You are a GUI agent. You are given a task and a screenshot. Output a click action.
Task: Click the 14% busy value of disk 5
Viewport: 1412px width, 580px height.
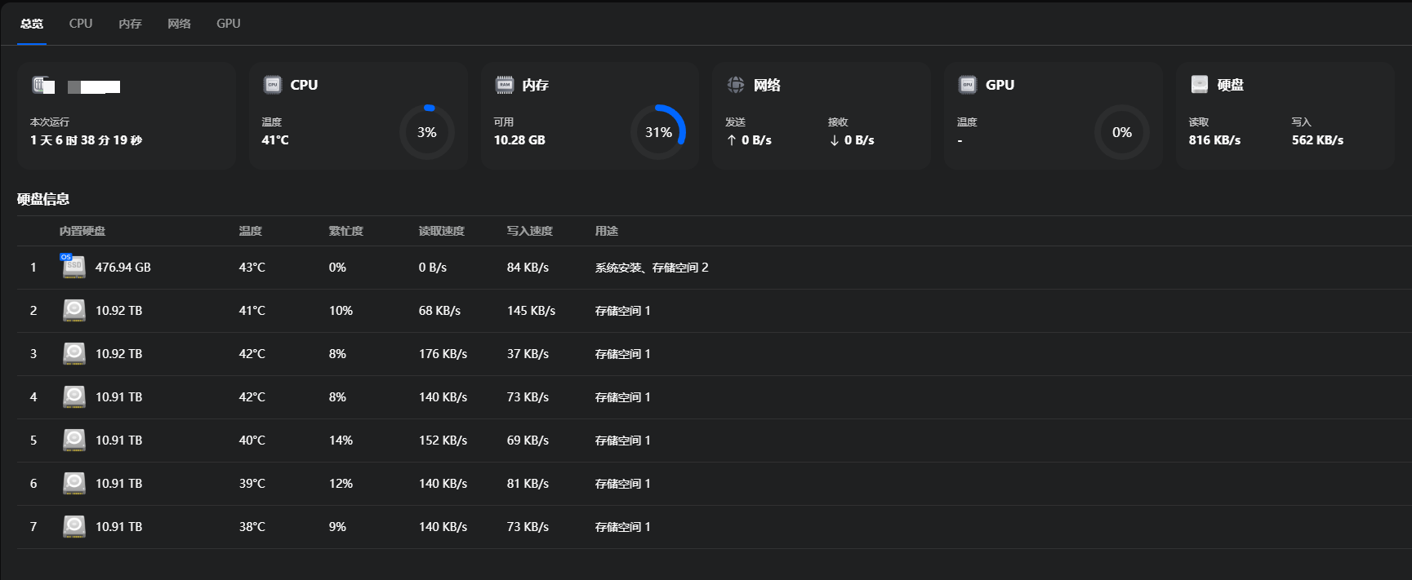click(x=341, y=441)
